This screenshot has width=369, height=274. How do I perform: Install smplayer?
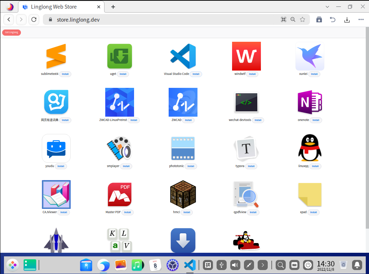126,166
